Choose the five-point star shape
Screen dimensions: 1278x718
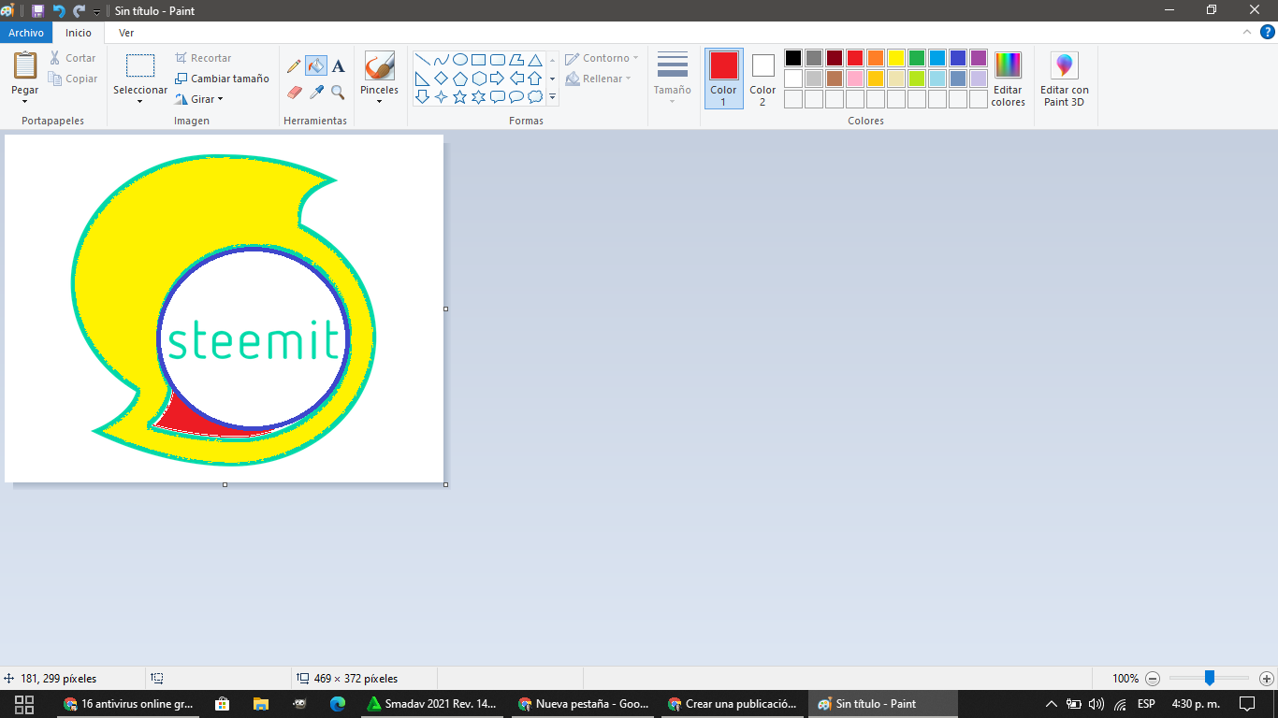tap(459, 96)
